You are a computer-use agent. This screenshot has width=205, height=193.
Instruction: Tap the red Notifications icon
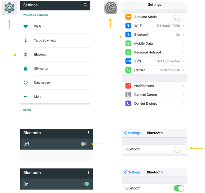pyautogui.click(x=128, y=86)
